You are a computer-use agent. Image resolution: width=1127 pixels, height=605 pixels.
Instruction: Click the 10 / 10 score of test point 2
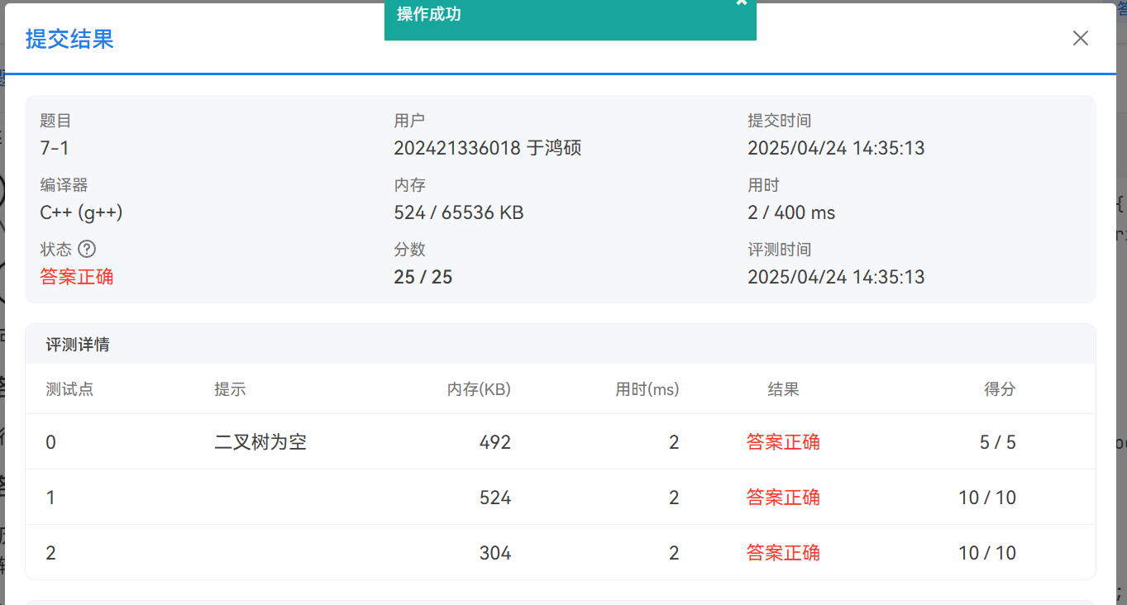[986, 553]
